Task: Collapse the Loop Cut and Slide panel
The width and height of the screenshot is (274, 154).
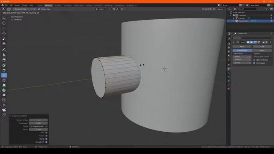Action: pyautogui.click(x=11, y=116)
